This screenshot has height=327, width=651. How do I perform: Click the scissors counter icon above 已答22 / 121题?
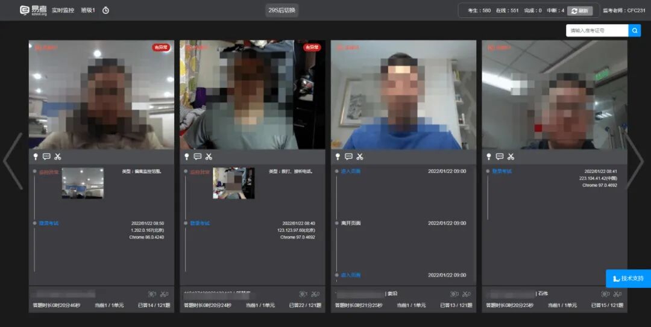pos(315,294)
